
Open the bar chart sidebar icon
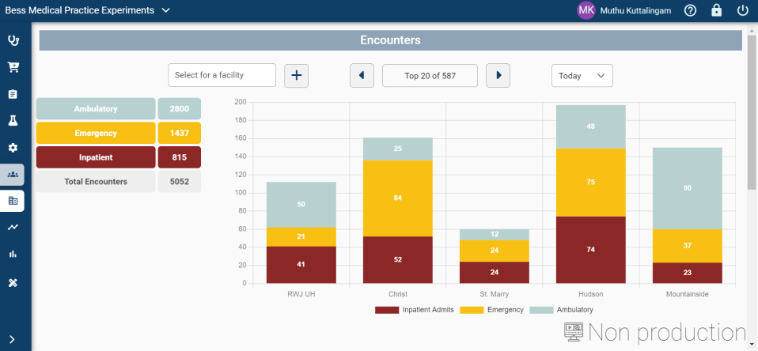click(x=13, y=255)
